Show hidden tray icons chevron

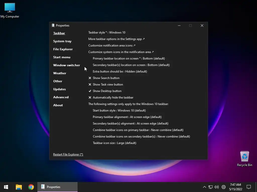(x=204, y=187)
